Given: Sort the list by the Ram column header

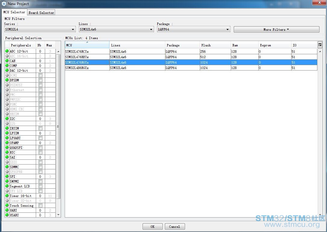Looking at the screenshot, I should [x=245, y=45].
